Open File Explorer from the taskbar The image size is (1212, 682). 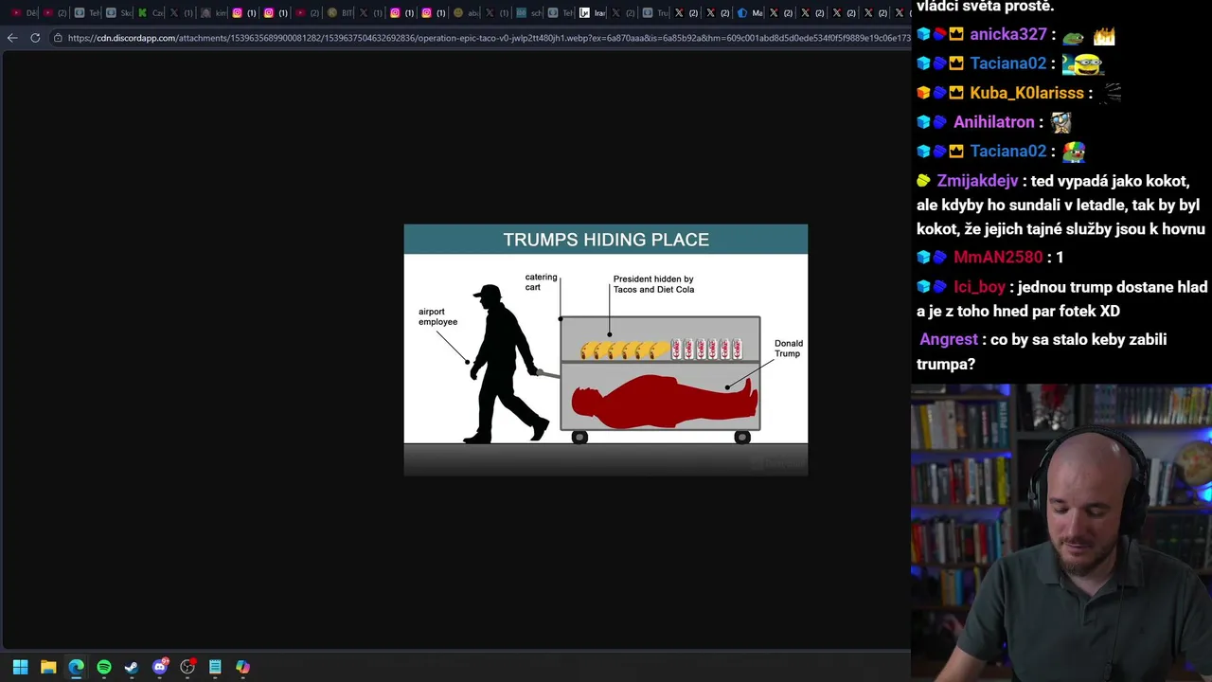click(x=48, y=667)
